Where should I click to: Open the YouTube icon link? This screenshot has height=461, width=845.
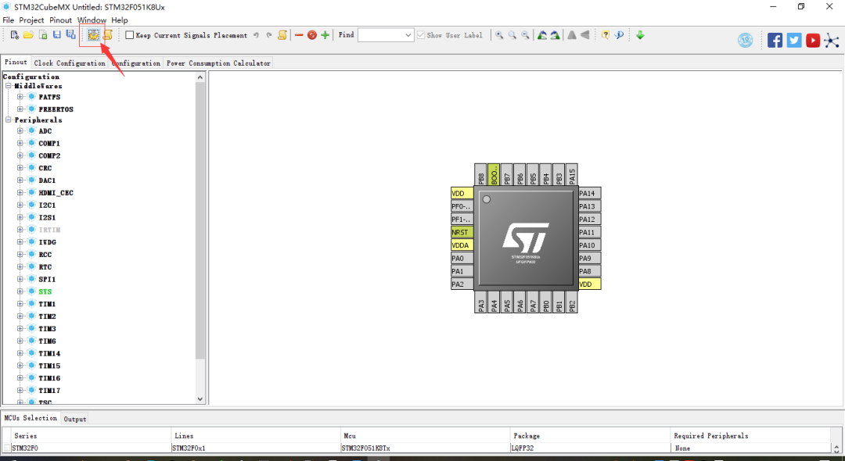click(813, 41)
